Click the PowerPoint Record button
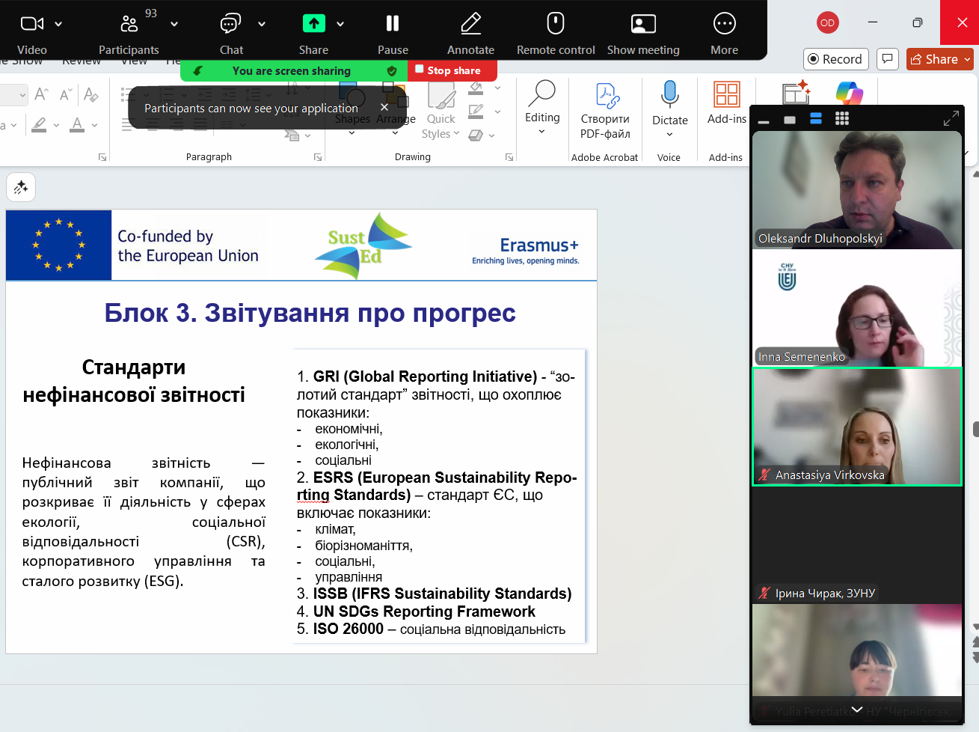Image resolution: width=979 pixels, height=732 pixels. 834,59
